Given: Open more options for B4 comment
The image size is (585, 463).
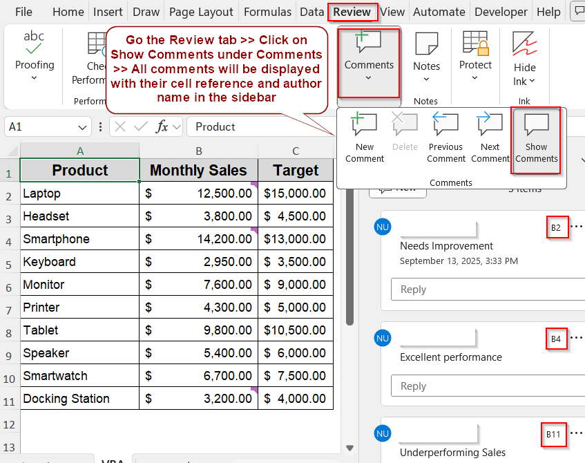Looking at the screenshot, I should pyautogui.click(x=577, y=337).
